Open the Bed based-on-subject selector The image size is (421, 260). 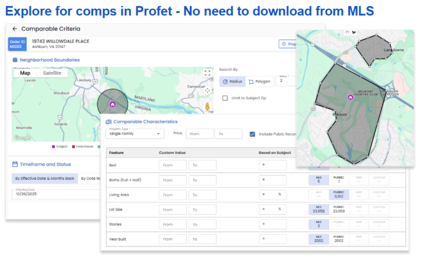pyautogui.click(x=272, y=165)
